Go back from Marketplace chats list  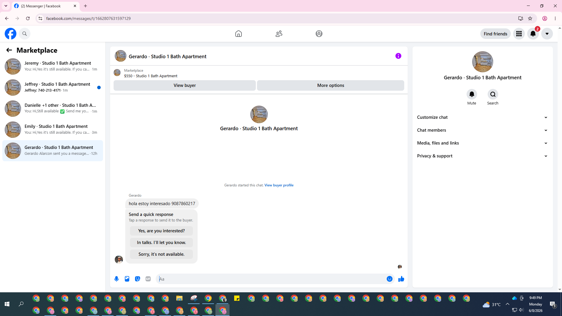point(9,50)
